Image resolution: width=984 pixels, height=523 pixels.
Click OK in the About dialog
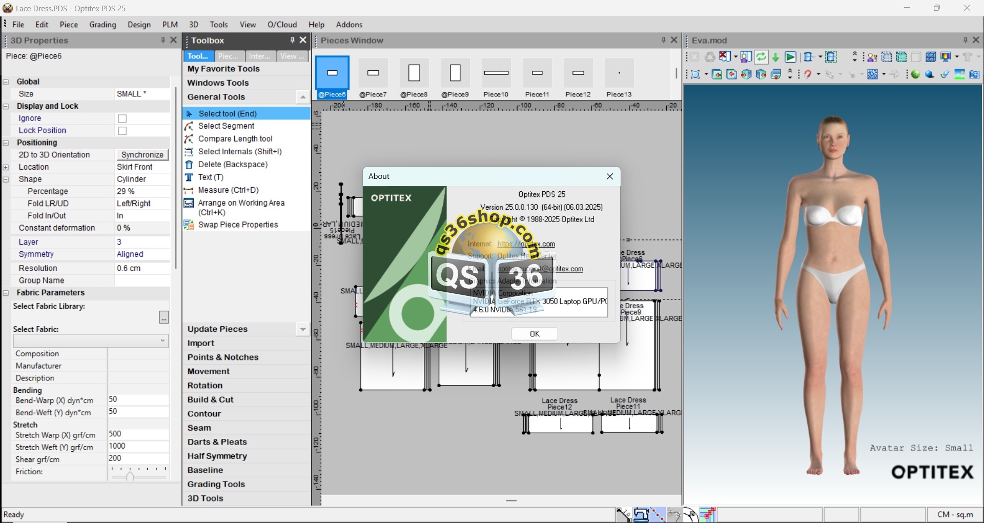coord(535,334)
